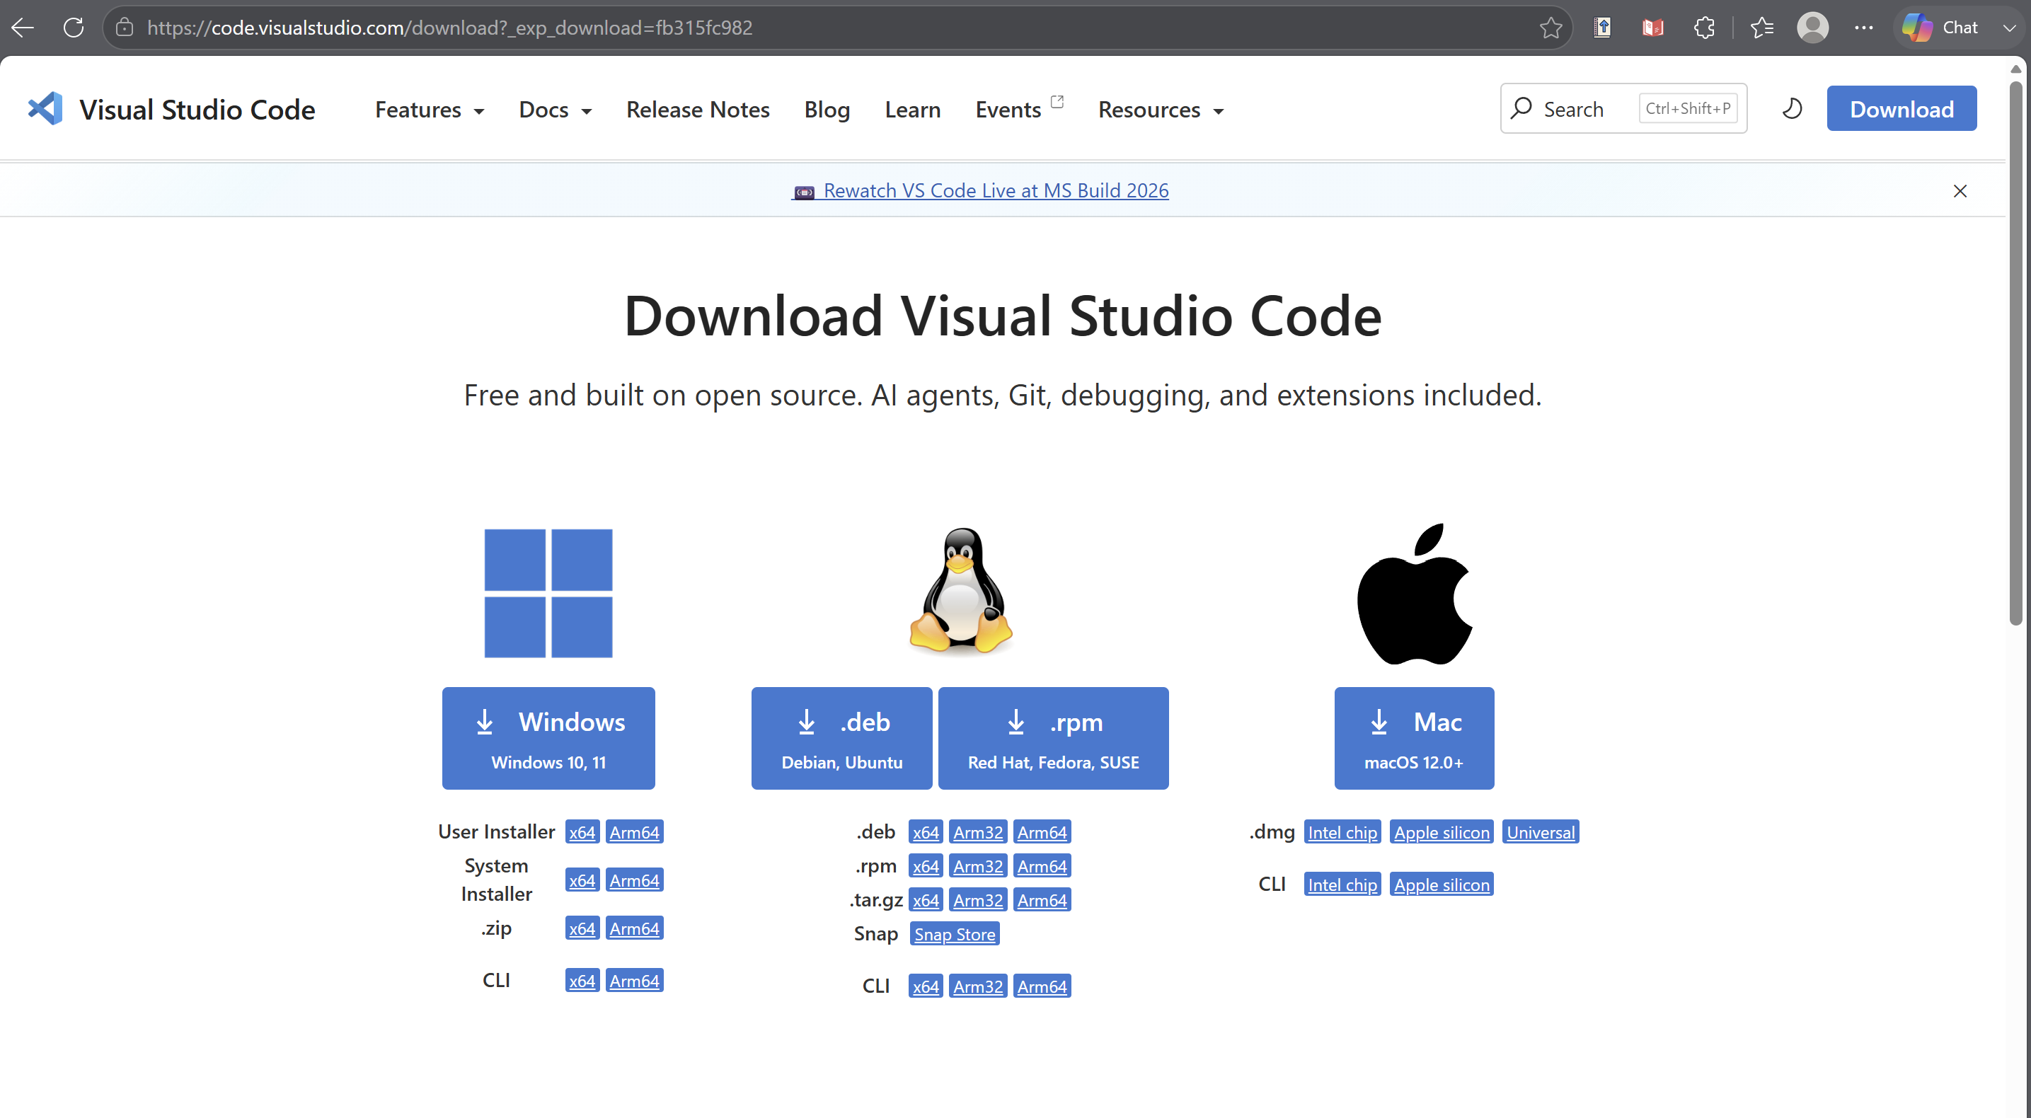
Task: View site information lock icon
Action: pos(124,28)
